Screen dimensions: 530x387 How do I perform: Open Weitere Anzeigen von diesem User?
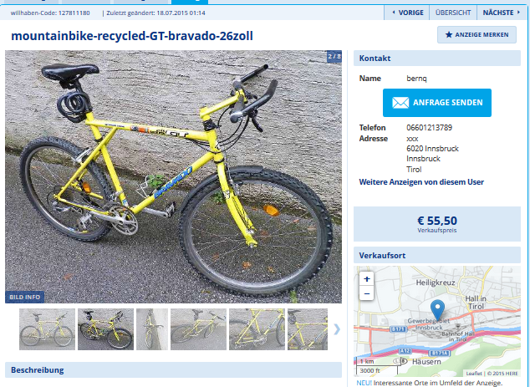[421, 182]
